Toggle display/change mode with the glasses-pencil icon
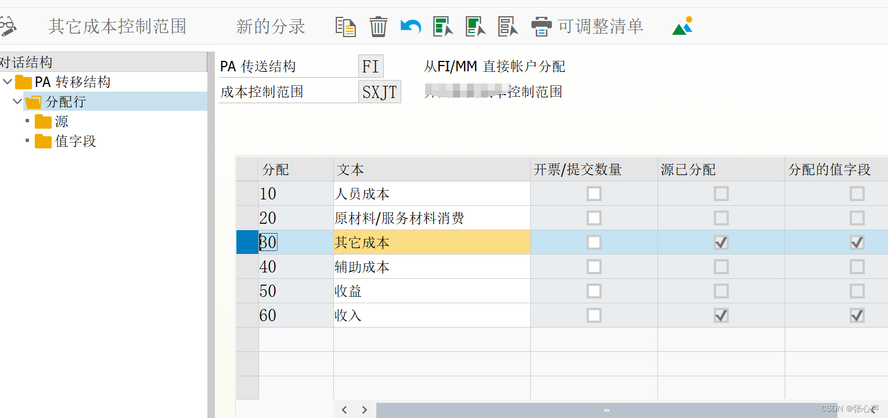This screenshot has height=418, width=888. 9,26
